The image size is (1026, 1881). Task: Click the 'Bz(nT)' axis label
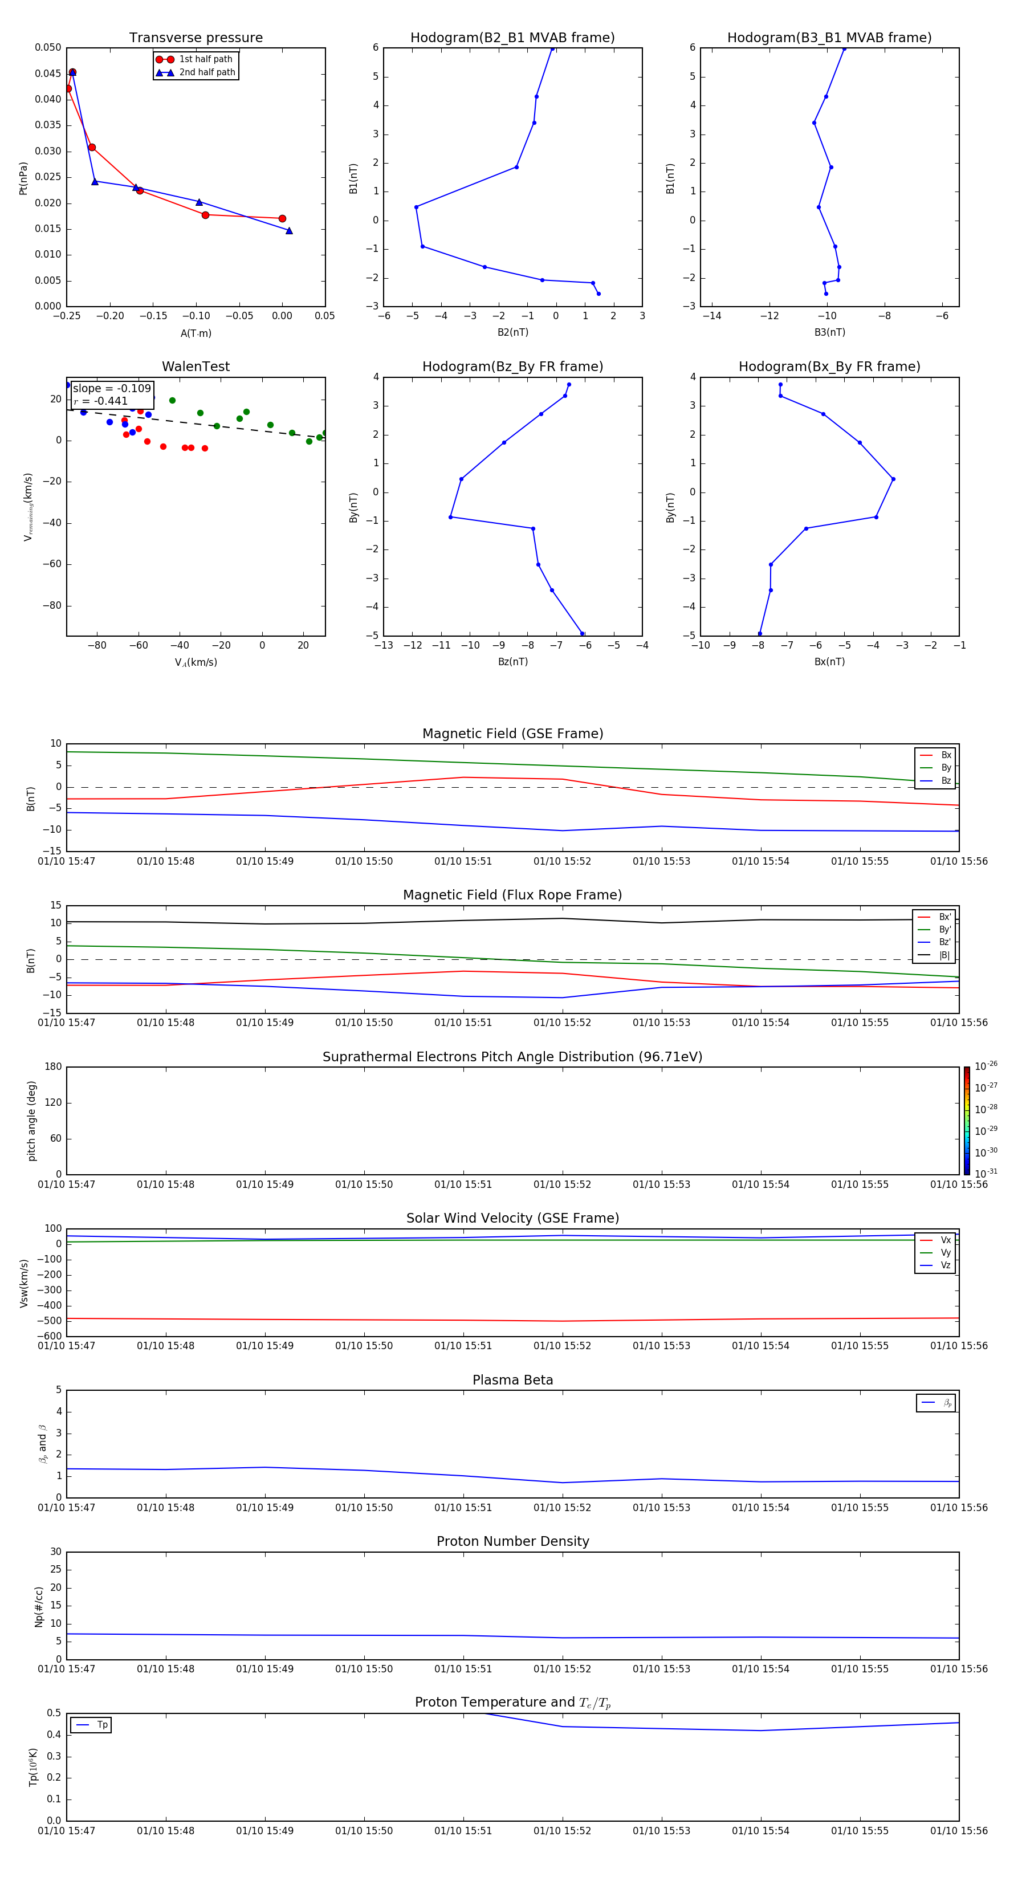[512, 662]
